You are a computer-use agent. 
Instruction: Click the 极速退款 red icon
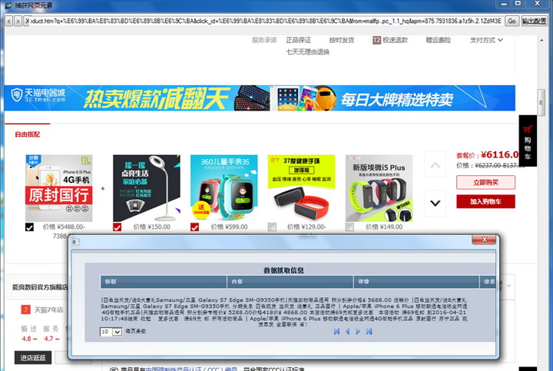[x=376, y=40]
